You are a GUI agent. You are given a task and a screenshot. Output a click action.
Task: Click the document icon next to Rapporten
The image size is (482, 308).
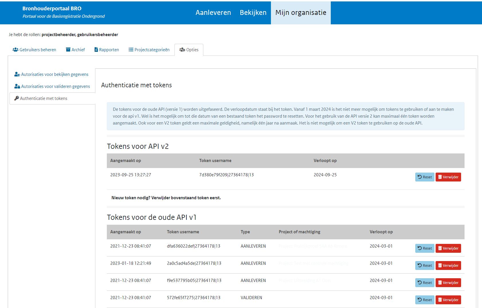coord(96,50)
